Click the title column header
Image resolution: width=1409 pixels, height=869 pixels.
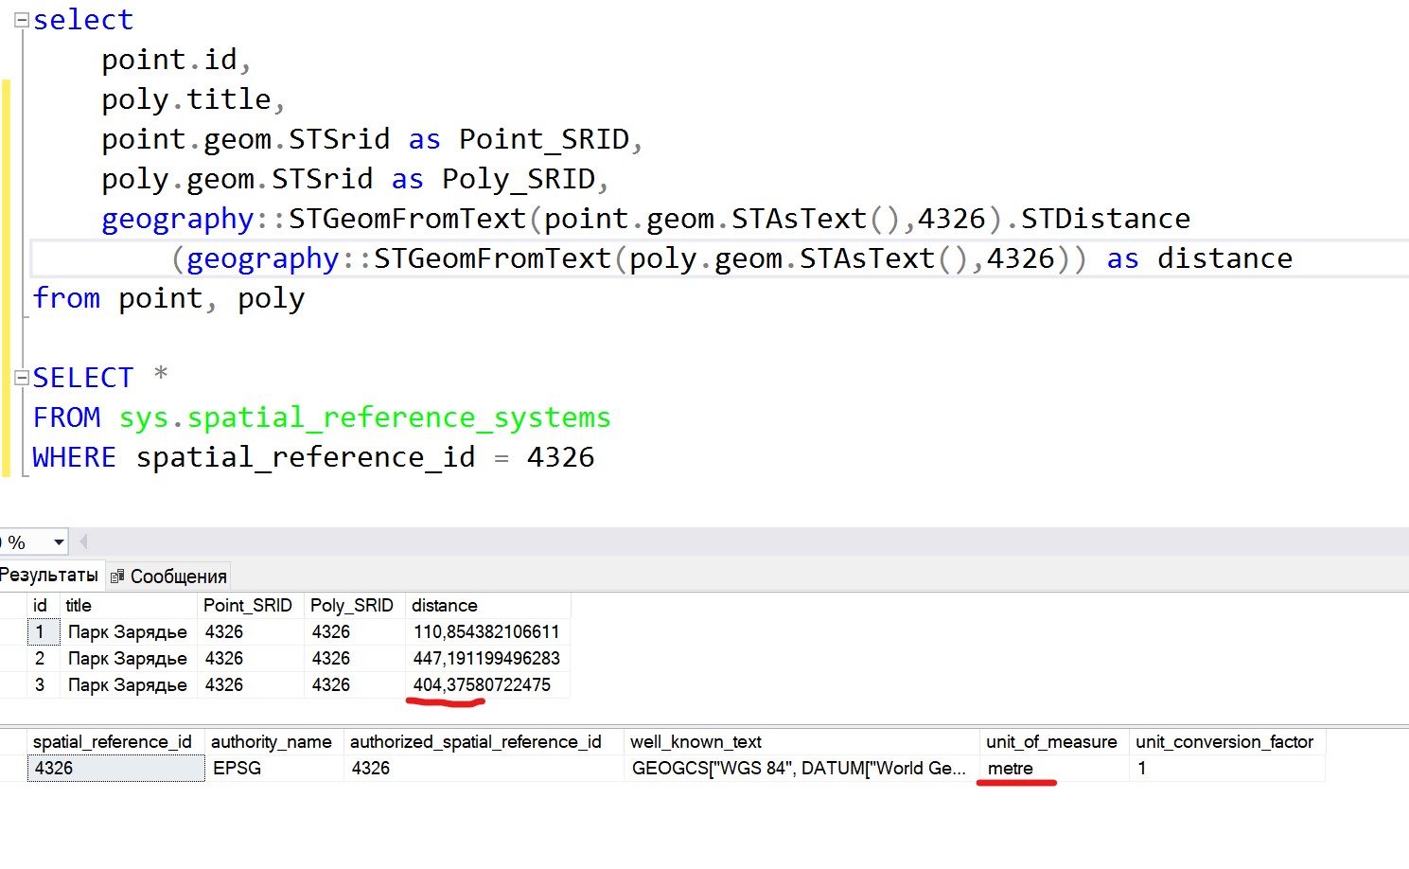tap(78, 605)
